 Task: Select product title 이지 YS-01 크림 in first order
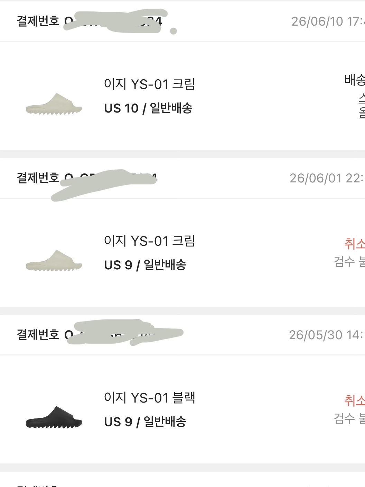tap(150, 84)
